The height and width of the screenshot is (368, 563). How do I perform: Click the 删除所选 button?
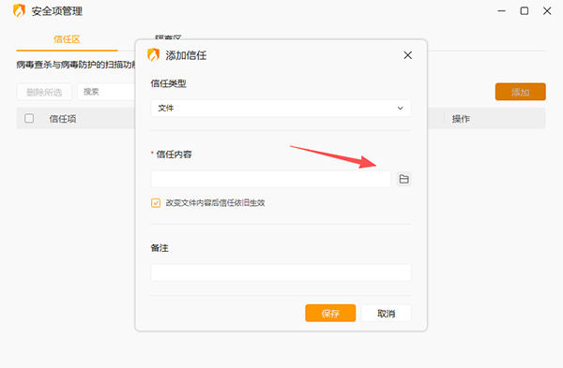coord(44,92)
